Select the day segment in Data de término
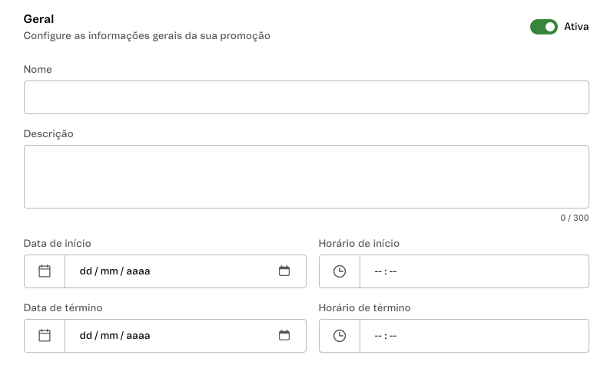The height and width of the screenshot is (381, 607). (85, 336)
